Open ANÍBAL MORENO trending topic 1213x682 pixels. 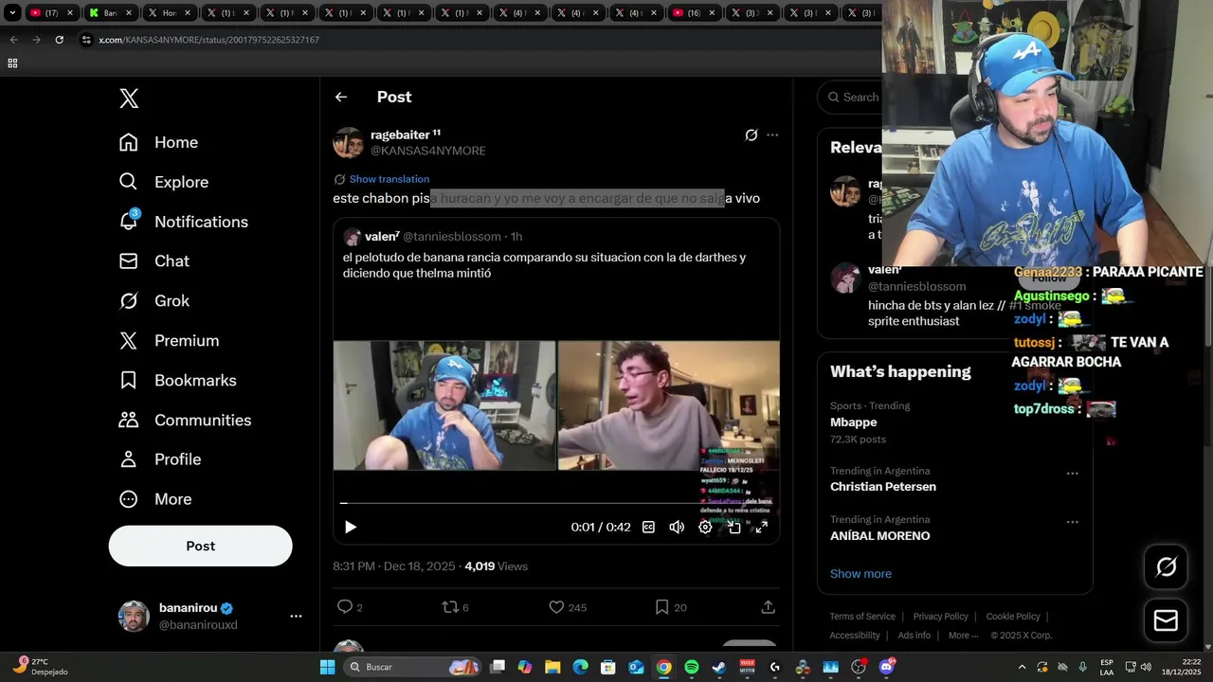[x=879, y=536]
